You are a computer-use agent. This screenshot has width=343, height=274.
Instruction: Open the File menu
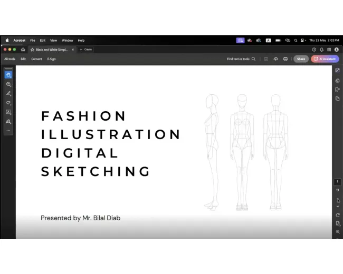[x=33, y=41]
